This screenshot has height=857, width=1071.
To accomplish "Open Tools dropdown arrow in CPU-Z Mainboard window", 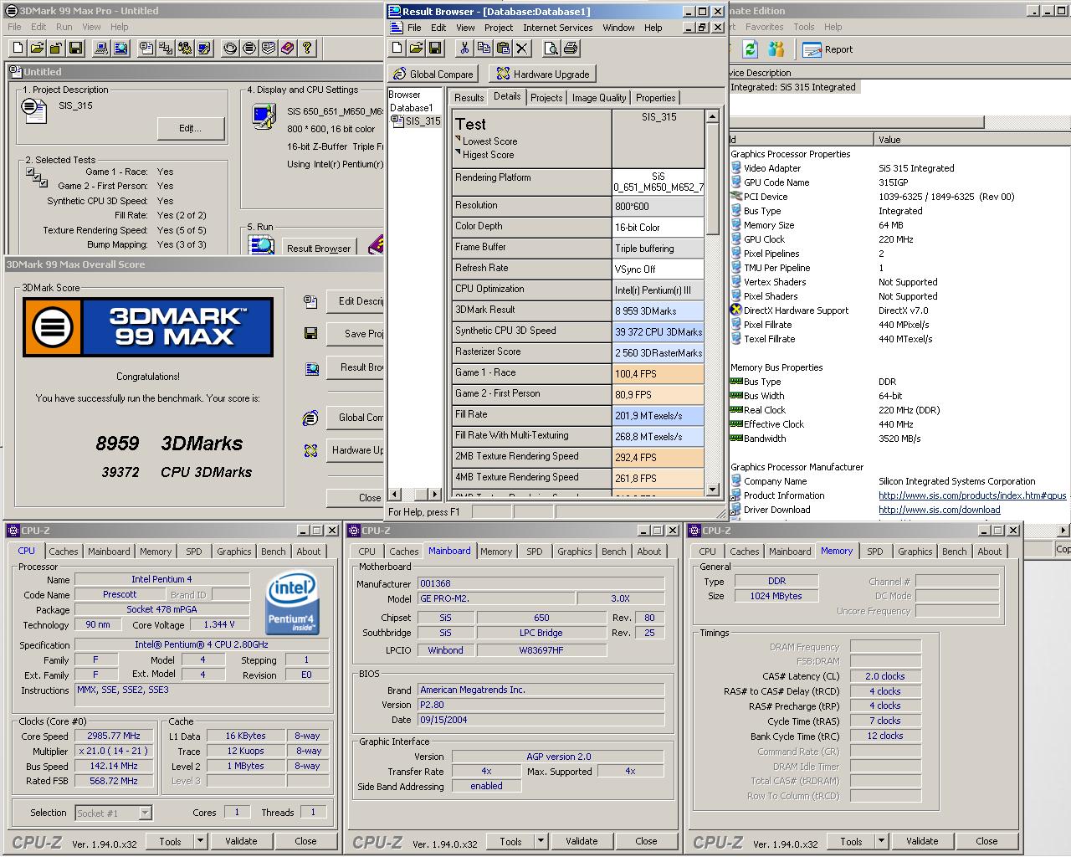I will pyautogui.click(x=541, y=841).
